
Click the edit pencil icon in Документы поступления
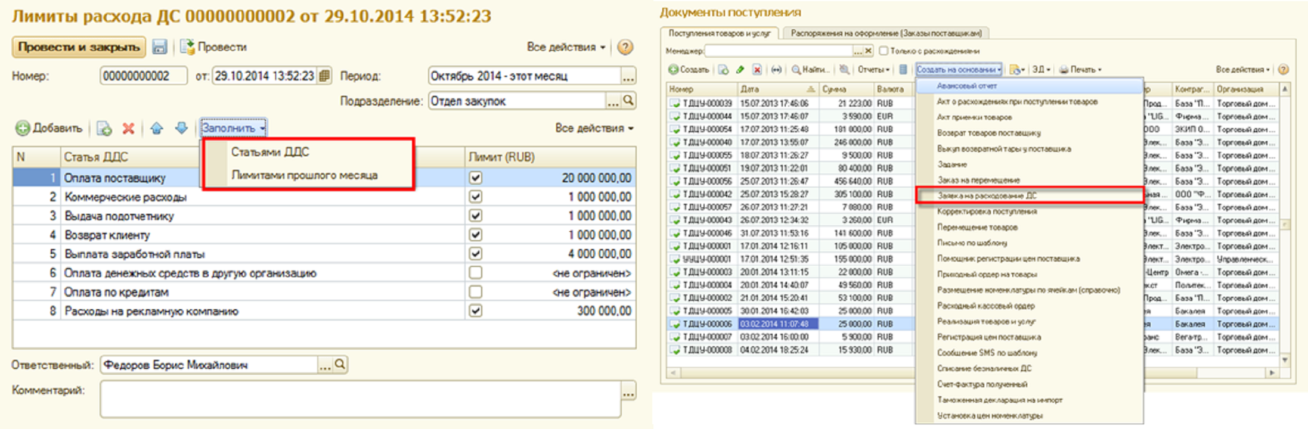pos(740,70)
